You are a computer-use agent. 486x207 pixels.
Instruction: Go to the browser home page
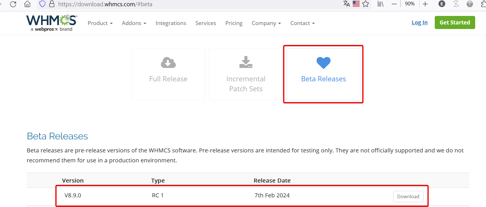(27, 4)
